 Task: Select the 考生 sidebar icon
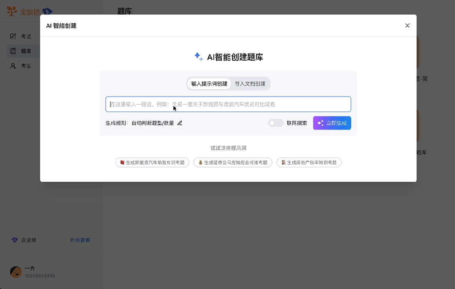[x=13, y=65]
